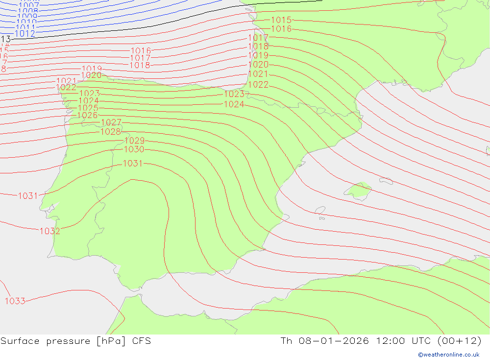The width and height of the screenshot is (490, 359).
Task: Click the 'Th 08-01-2026 12:00 UTC' timestamp
Action: 356,340
